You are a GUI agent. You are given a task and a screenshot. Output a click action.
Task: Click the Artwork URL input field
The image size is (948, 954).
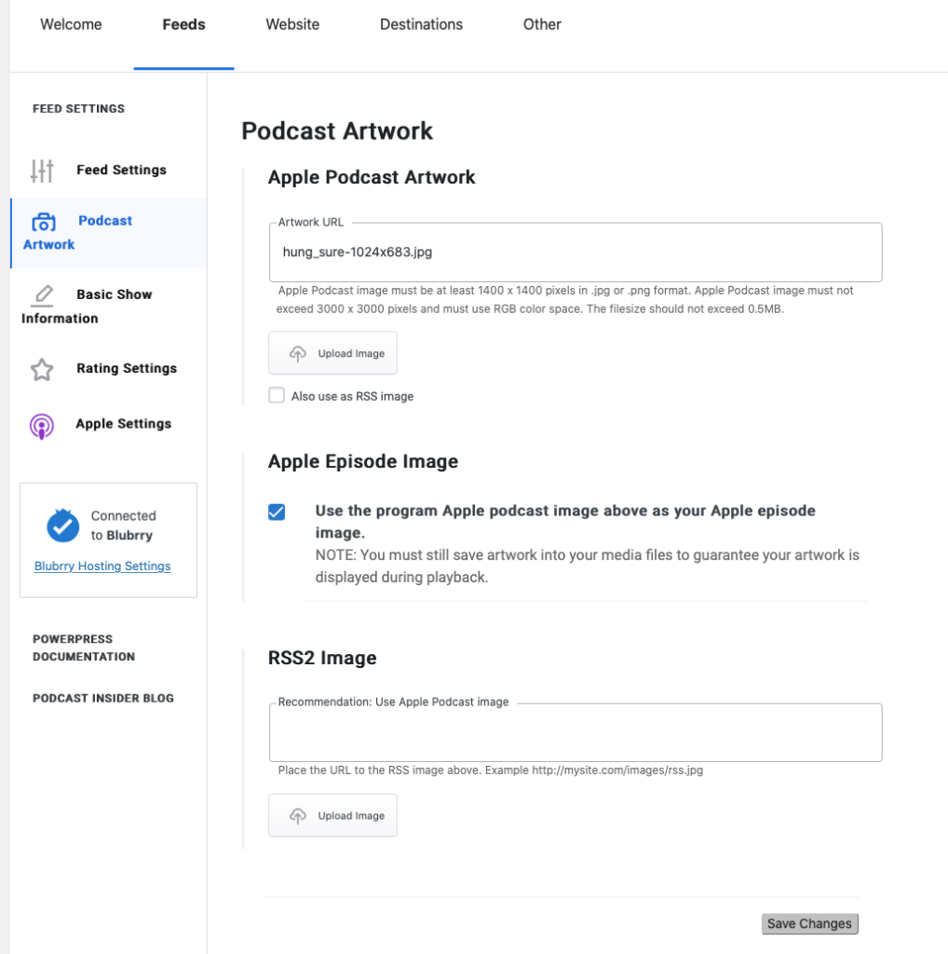(576, 252)
